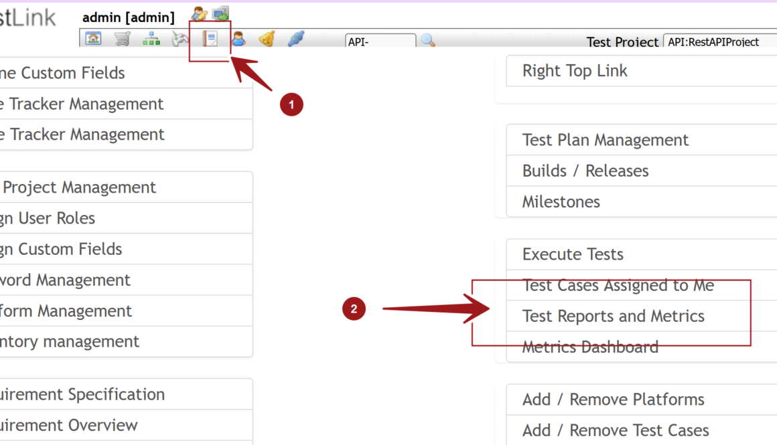Viewport: 777px width, 445px height.
Task: Open the shopping cart toolbar icon
Action: [x=122, y=39]
